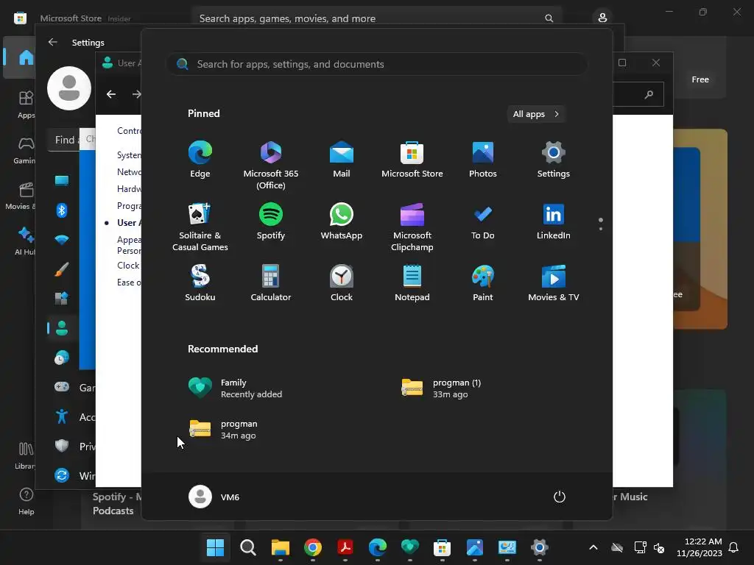Viewport: 754px width, 565px height.
Task: Open Settings from the pinned apps grid
Action: [x=554, y=160]
